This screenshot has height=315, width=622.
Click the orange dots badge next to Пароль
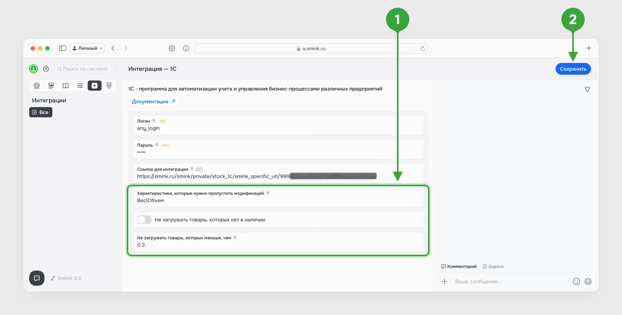pyautogui.click(x=166, y=145)
